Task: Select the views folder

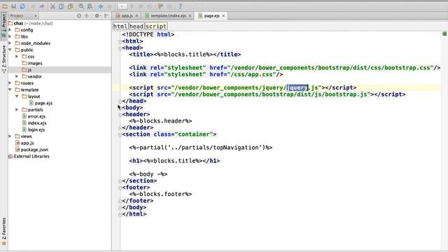Action: pos(23,136)
